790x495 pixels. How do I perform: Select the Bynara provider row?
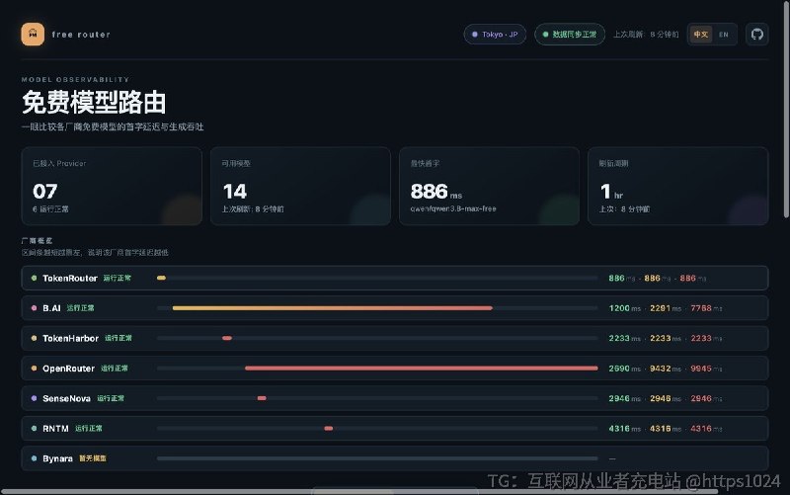pyautogui.click(x=395, y=458)
